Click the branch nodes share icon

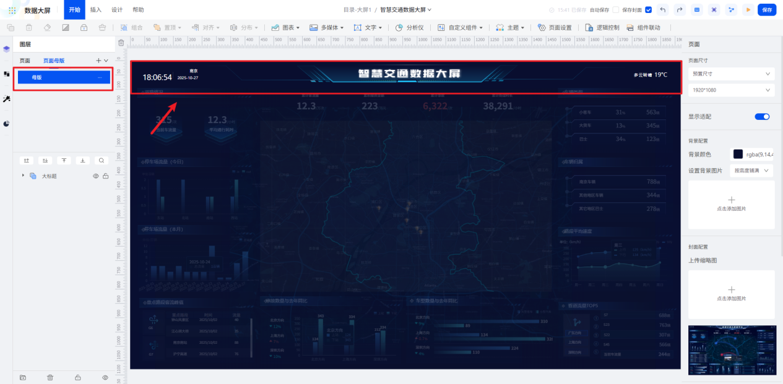731,10
